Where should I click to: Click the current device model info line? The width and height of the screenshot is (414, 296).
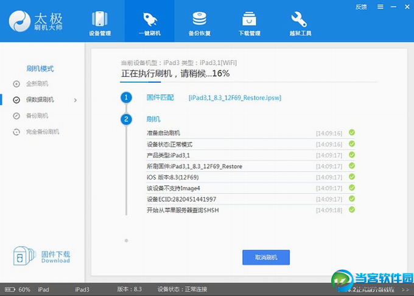[x=179, y=63]
